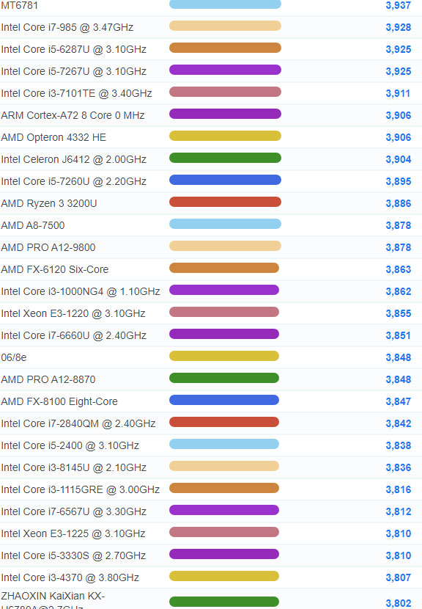Click the score 3,863 value
422x609 pixels.
(x=399, y=269)
